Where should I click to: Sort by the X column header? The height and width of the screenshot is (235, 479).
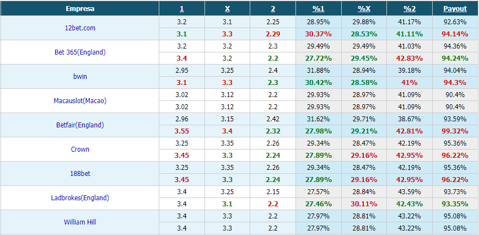(x=227, y=9)
